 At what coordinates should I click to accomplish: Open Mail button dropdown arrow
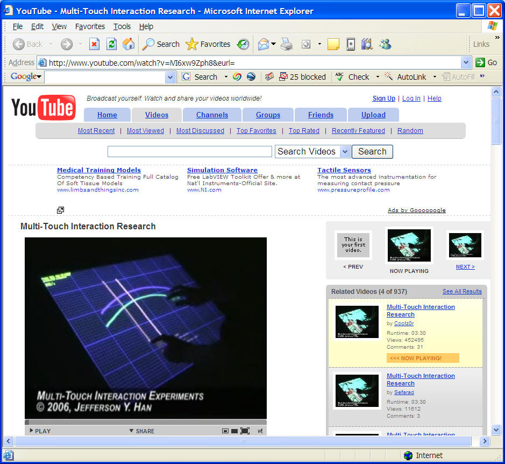(x=273, y=44)
